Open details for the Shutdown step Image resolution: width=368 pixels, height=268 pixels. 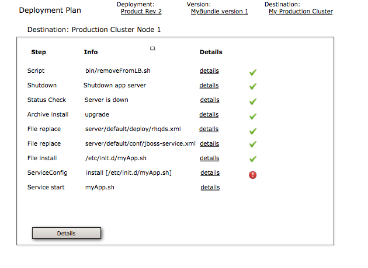coord(209,86)
